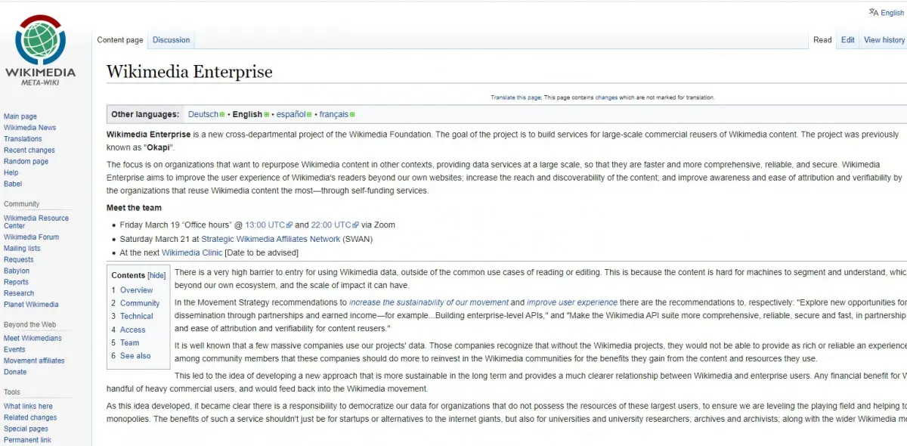Open Strategic Wikimedia Affiliates Network link
This screenshot has width=907, height=446.
[271, 239]
